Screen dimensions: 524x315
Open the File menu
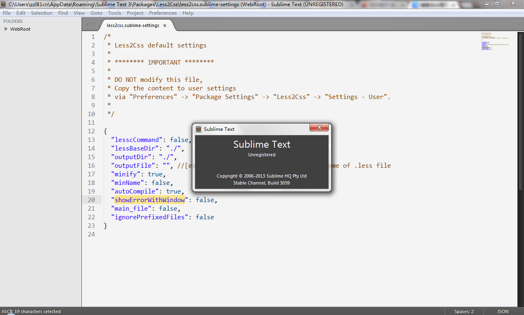[x=7, y=13]
